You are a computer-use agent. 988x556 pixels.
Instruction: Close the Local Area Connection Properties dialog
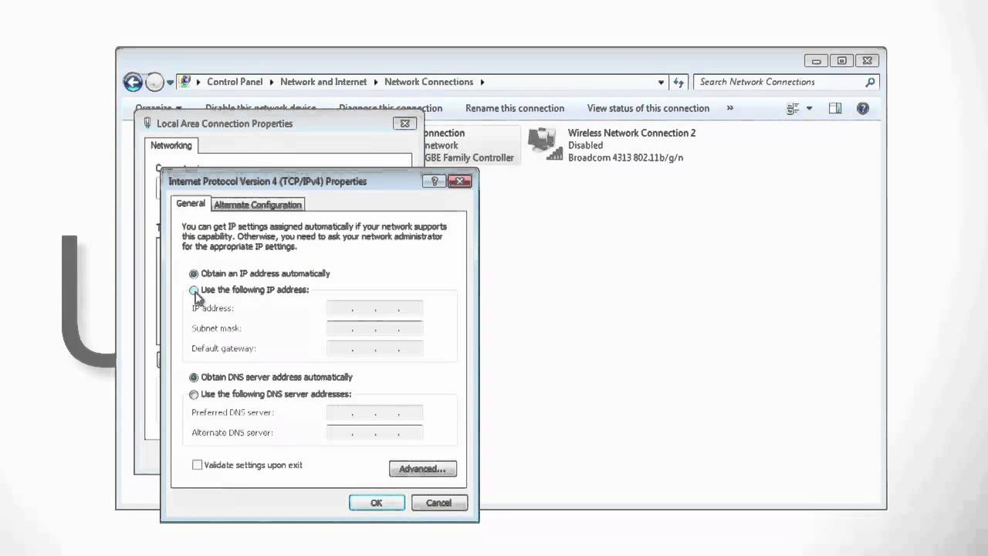(x=404, y=124)
